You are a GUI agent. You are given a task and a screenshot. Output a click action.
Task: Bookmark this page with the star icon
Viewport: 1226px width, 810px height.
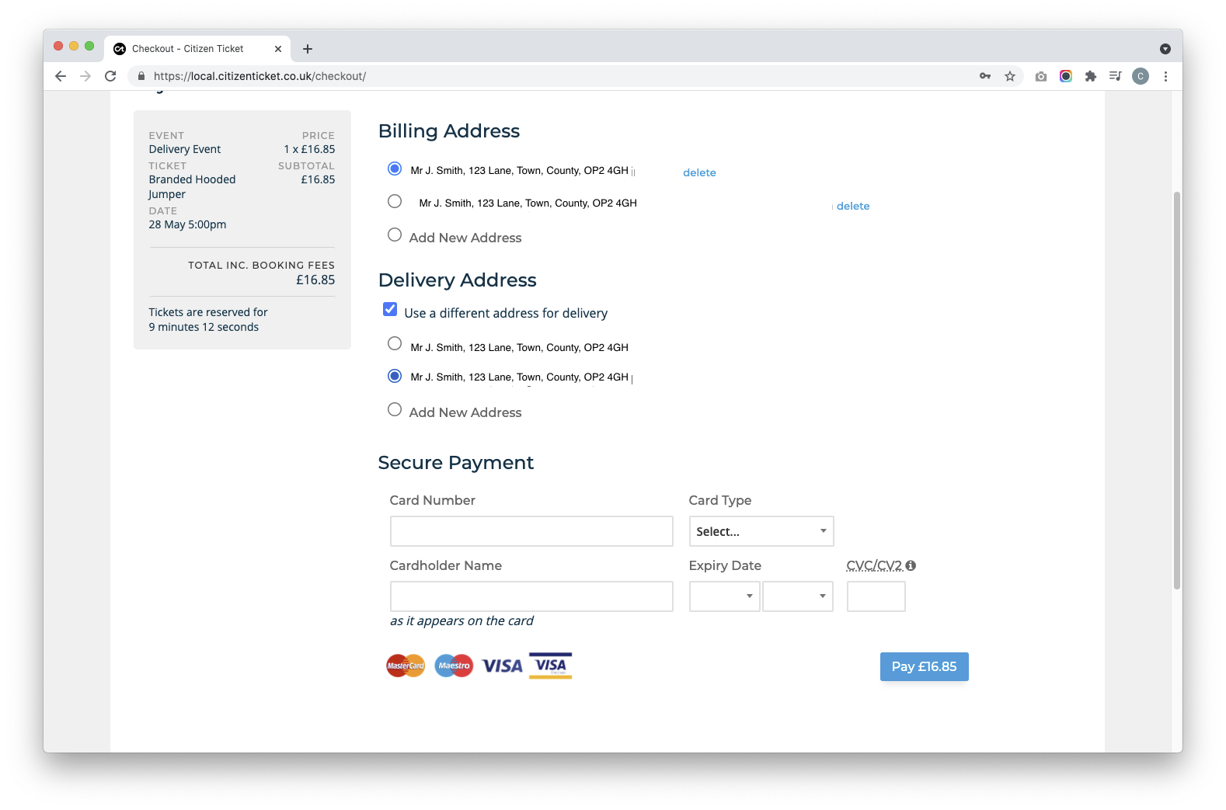[x=1010, y=76]
